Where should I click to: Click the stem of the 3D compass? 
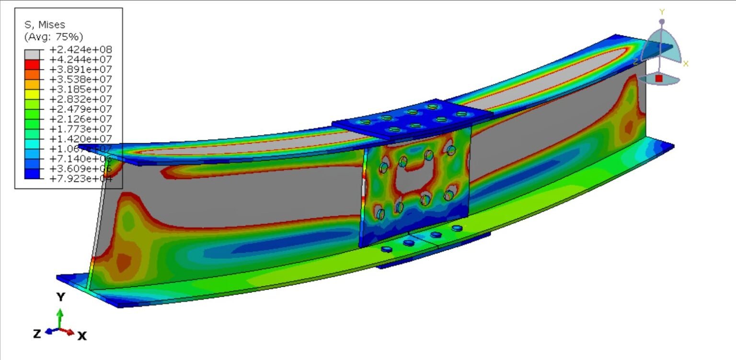pyautogui.click(x=660, y=66)
